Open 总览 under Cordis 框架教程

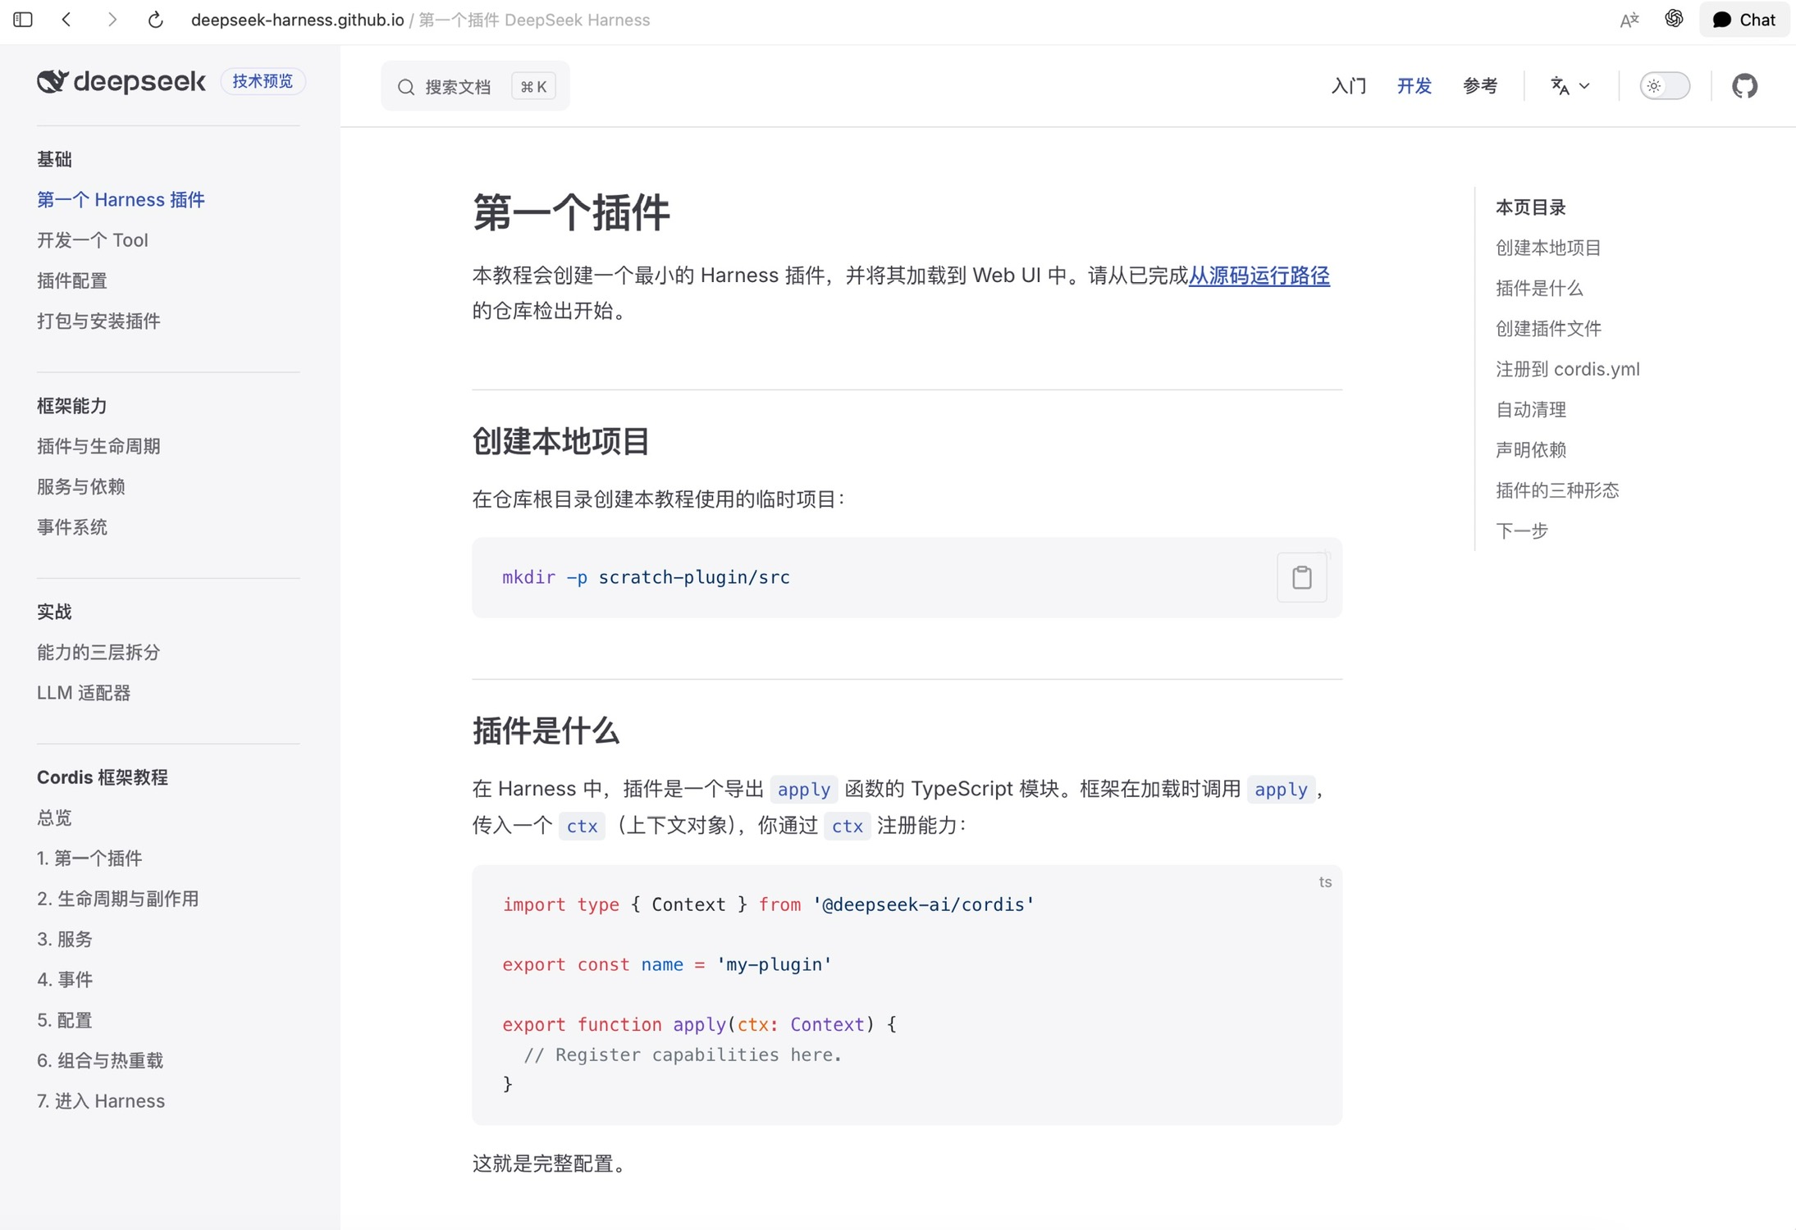coord(54,818)
